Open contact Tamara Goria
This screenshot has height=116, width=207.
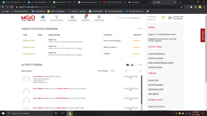pyautogui.click(x=62, y=88)
